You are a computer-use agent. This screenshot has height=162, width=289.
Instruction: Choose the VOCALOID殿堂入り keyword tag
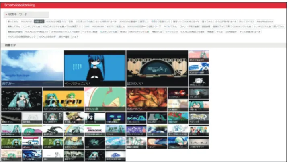pyautogui.click(x=56, y=21)
